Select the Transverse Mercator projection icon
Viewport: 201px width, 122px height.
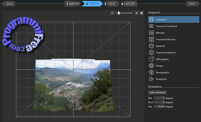(151, 39)
